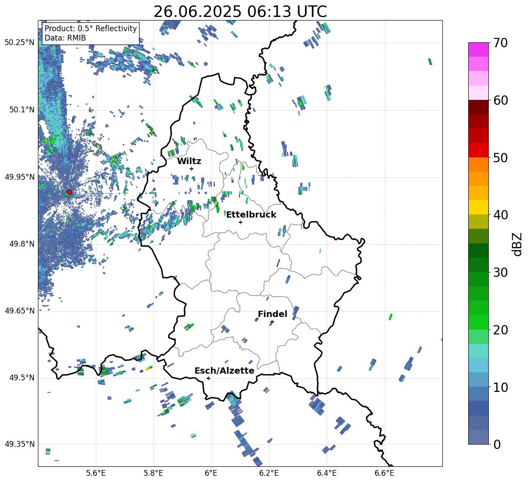Click the yellow colorbar swatch just above 40

(x=478, y=207)
